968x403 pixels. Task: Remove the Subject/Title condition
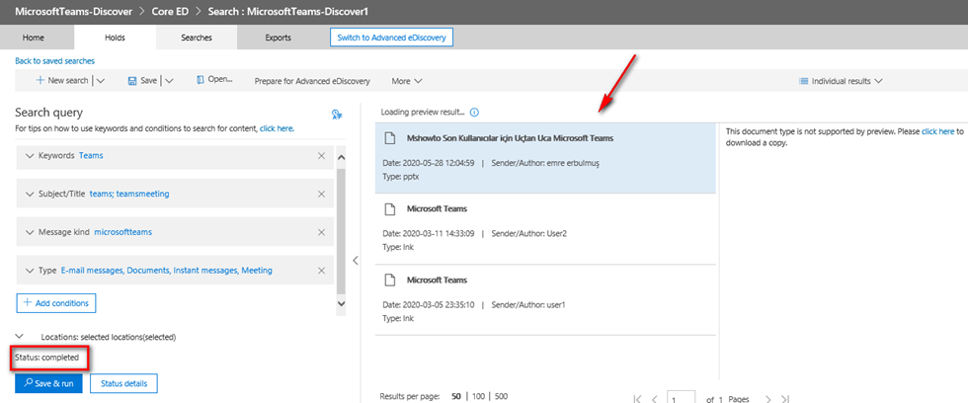[321, 195]
